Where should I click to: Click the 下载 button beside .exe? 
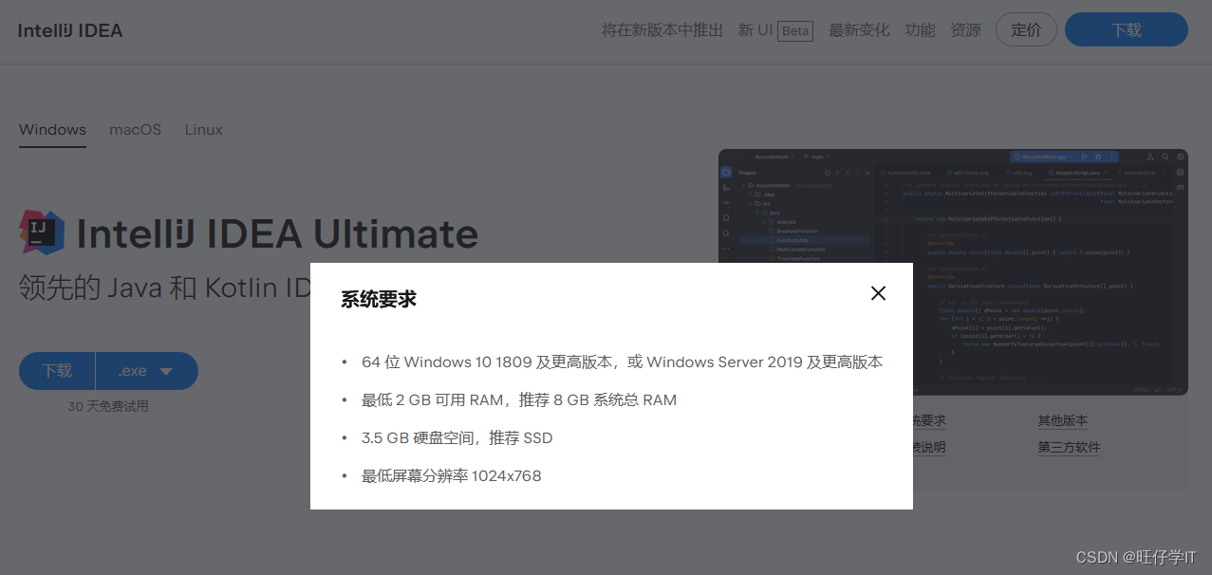[57, 371]
